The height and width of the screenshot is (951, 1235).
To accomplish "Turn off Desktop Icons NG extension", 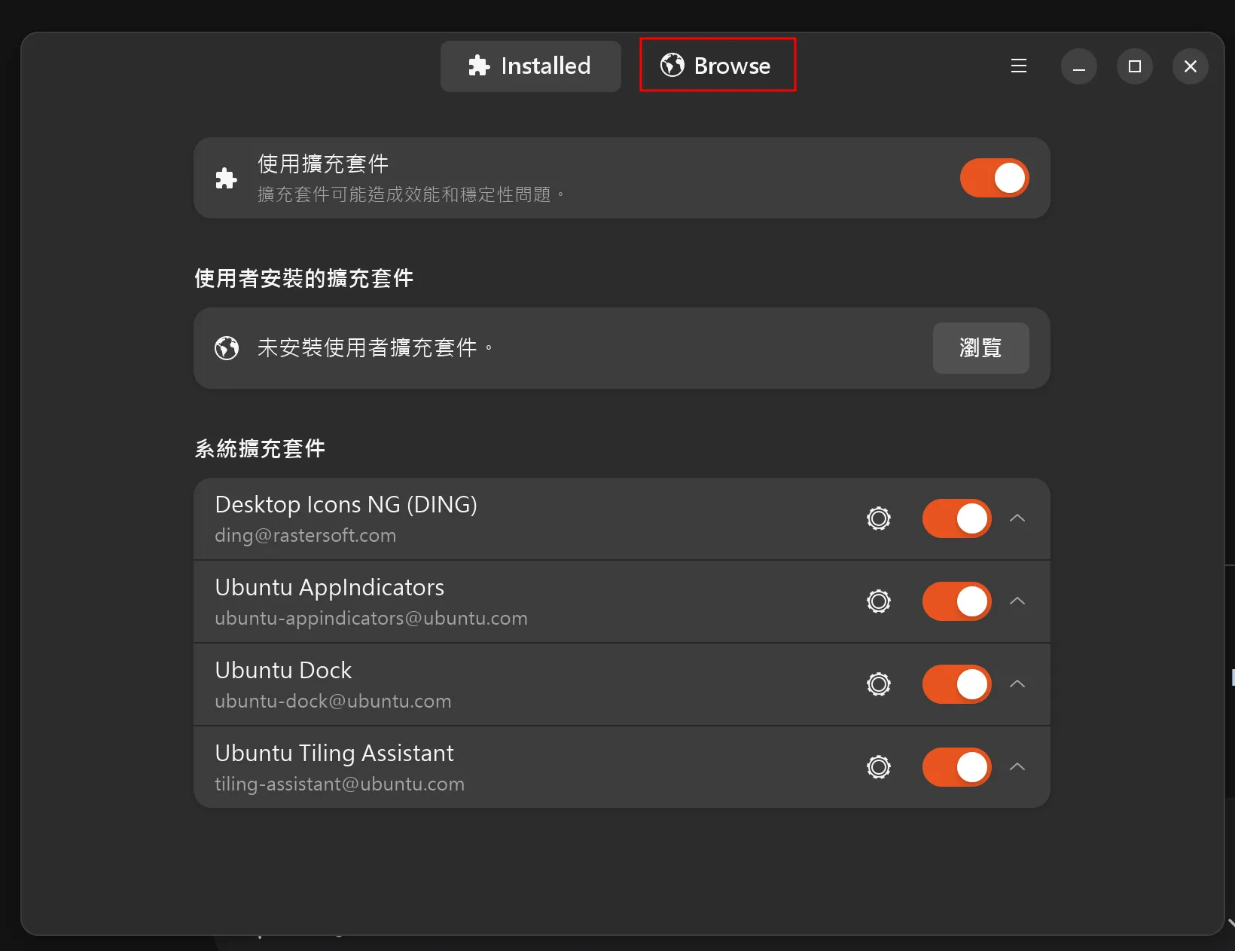I will click(956, 518).
